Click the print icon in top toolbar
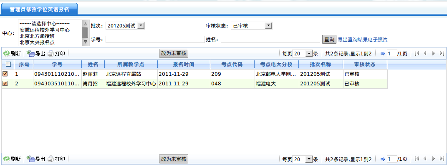 [x=51, y=54]
